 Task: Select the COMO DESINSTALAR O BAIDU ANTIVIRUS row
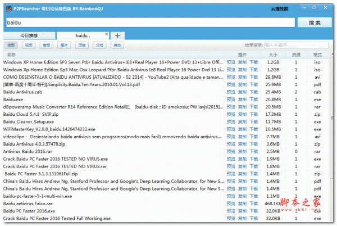pyautogui.click(x=113, y=77)
